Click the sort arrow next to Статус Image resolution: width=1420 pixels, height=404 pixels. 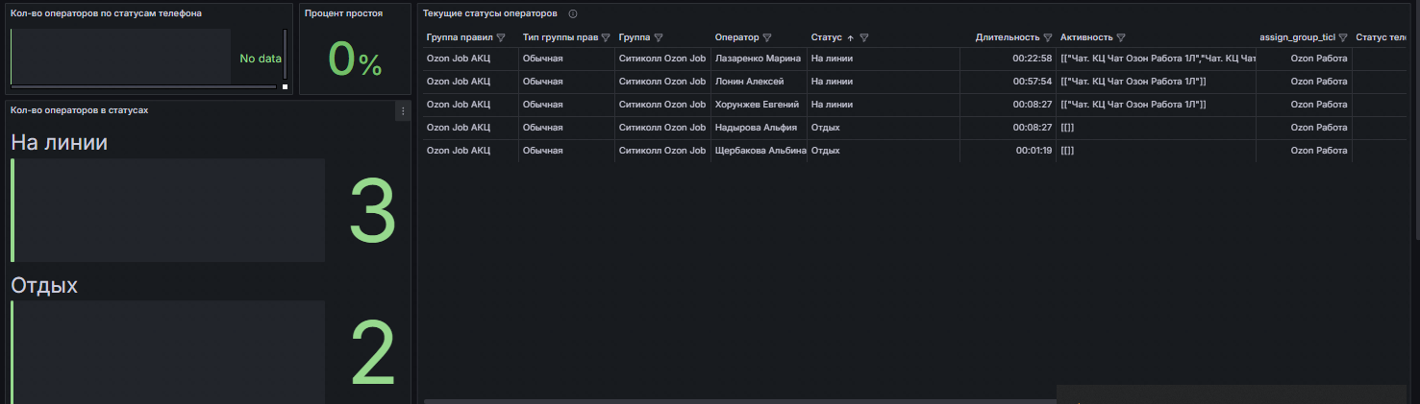click(850, 37)
